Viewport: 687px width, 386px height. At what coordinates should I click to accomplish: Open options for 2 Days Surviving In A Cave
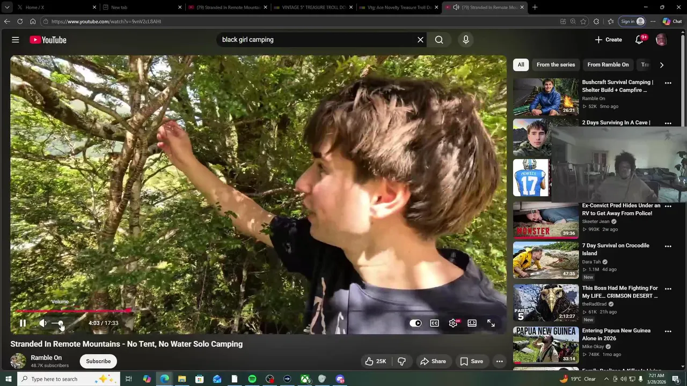[x=668, y=123]
